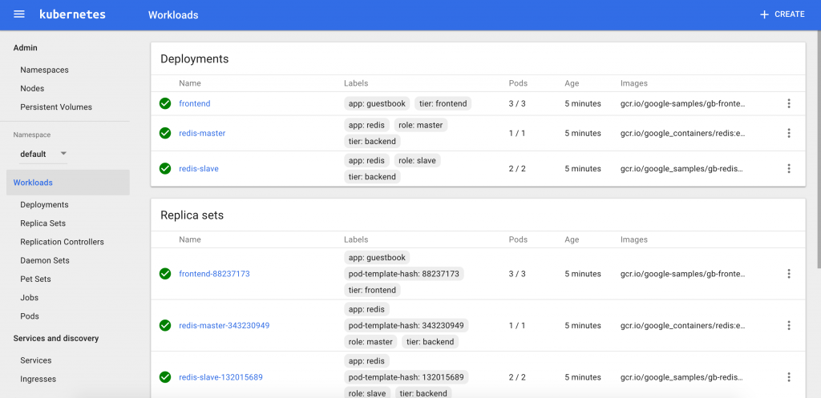821x398 pixels.
Task: Open actions menu for redis-master-343230949 replica set
Action: pyautogui.click(x=788, y=325)
